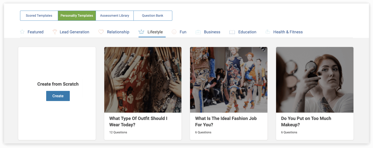The width and height of the screenshot is (373, 148).
Task: Switch to the Scored Templates tab
Action: 39,16
